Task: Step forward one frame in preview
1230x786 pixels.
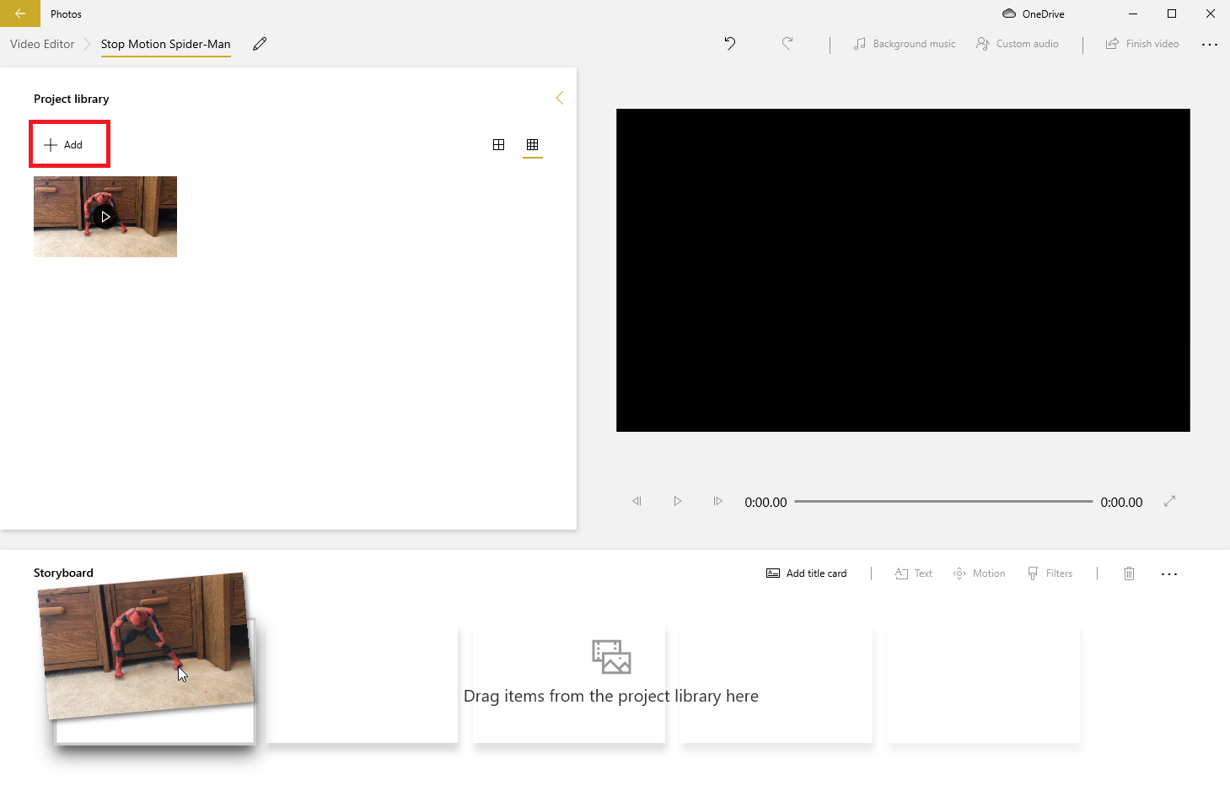Action: tap(717, 501)
